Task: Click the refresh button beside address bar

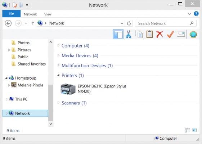Action: (129, 23)
